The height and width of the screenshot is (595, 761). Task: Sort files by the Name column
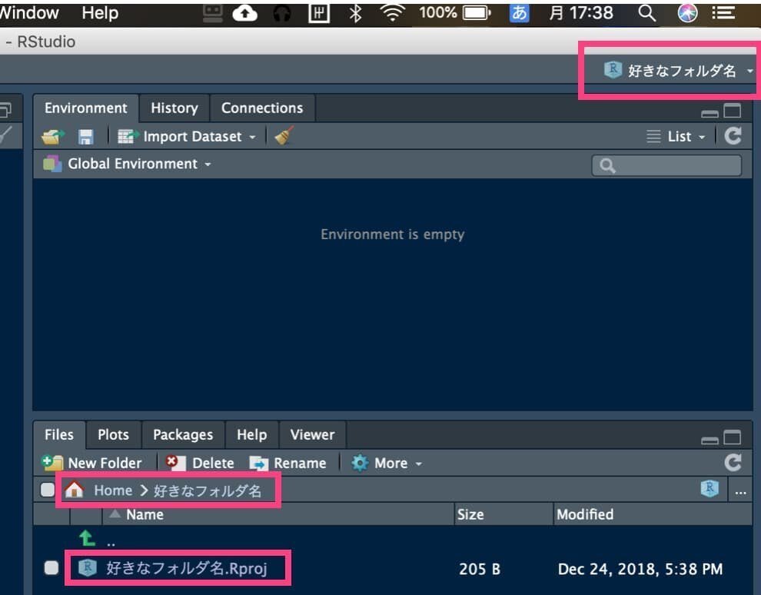click(x=278, y=514)
